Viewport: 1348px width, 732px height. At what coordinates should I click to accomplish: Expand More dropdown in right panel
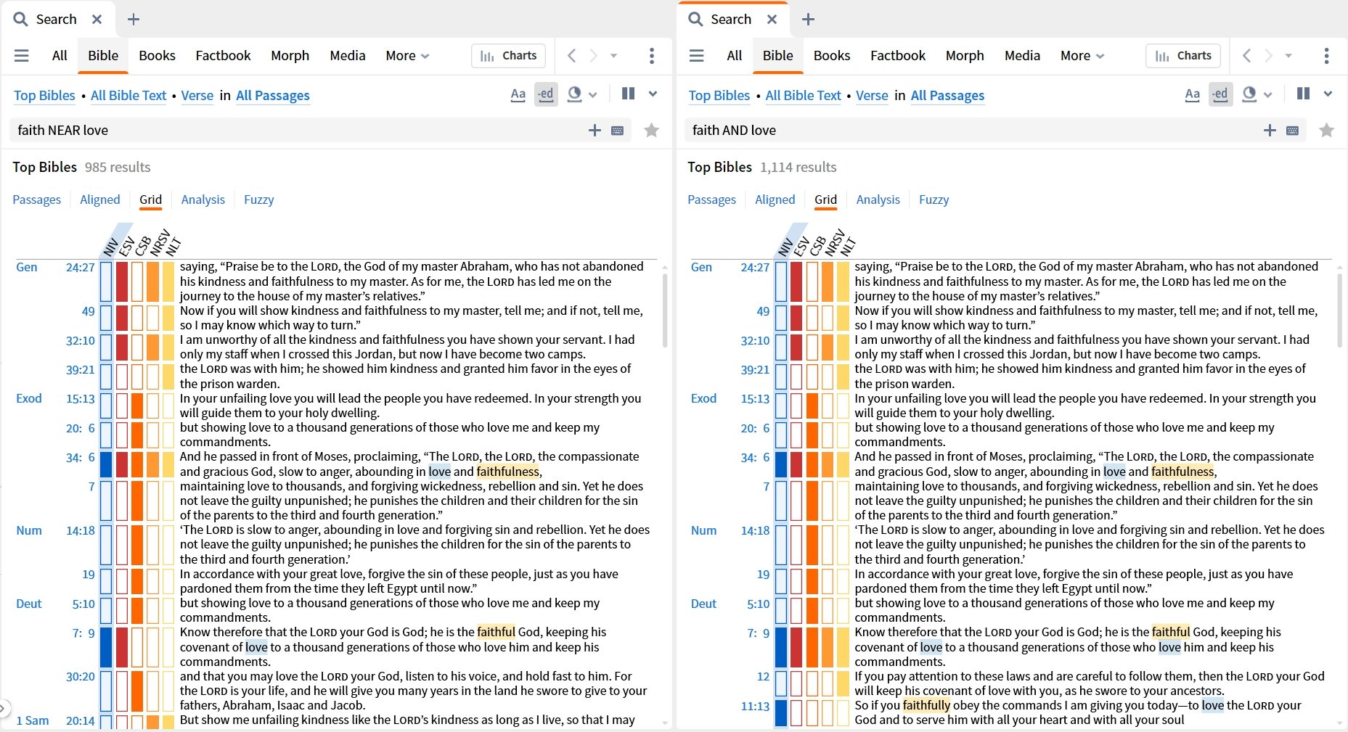1082,56
